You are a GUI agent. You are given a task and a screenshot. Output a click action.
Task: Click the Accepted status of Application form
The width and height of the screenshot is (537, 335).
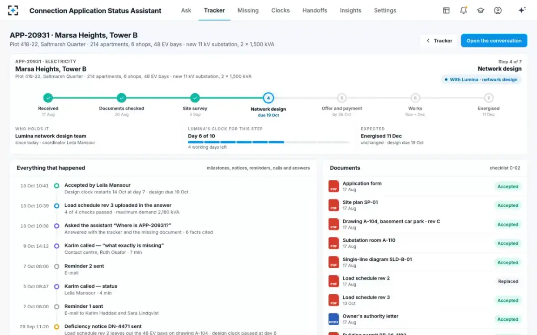[x=508, y=187]
